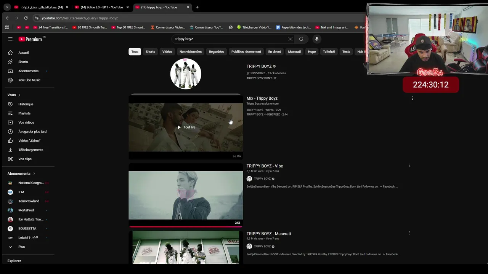The image size is (488, 274).
Task: Start voice search with the microphone icon
Action: tap(316, 39)
